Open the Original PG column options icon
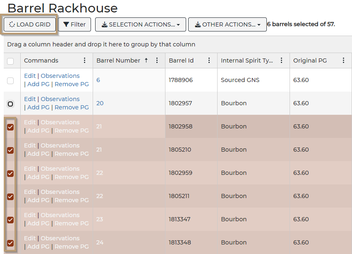352x254 pixels. pyautogui.click(x=344, y=60)
